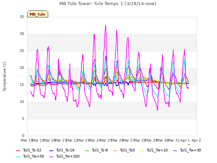Select the Tul1_Tw+100 legend label

[x=68, y=156]
